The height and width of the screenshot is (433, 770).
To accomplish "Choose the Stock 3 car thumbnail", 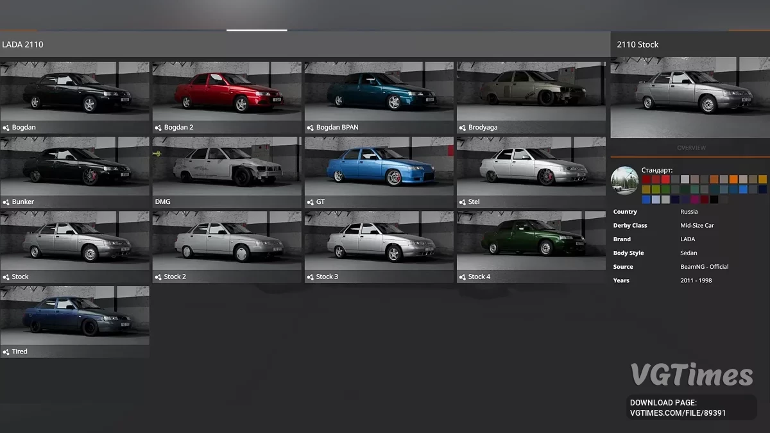I will tap(379, 241).
